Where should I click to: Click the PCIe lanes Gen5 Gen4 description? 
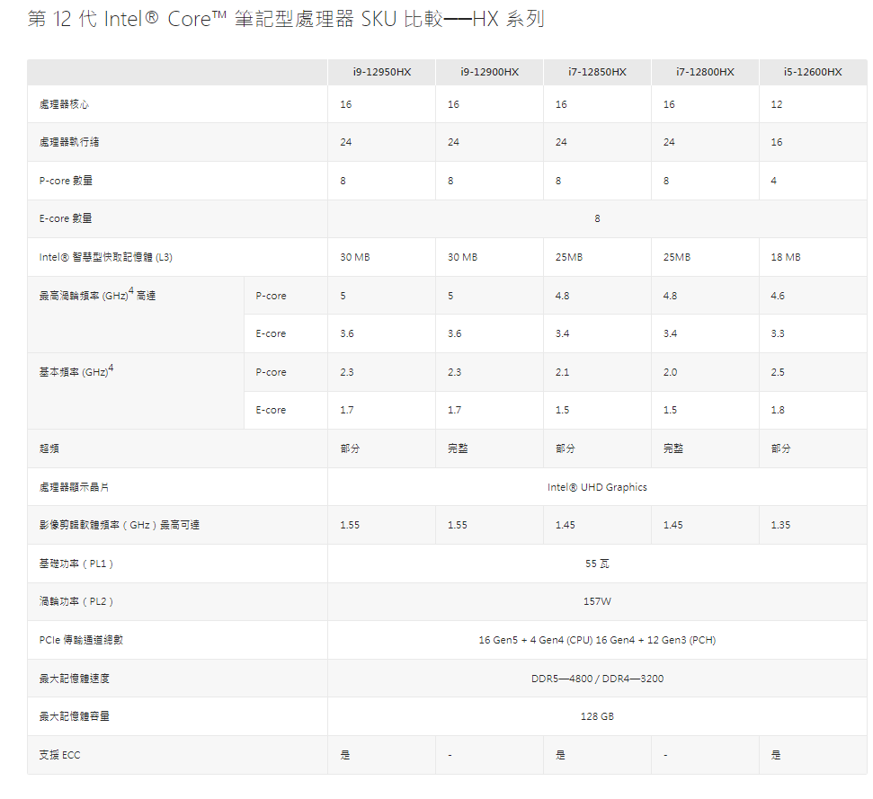[x=597, y=640]
